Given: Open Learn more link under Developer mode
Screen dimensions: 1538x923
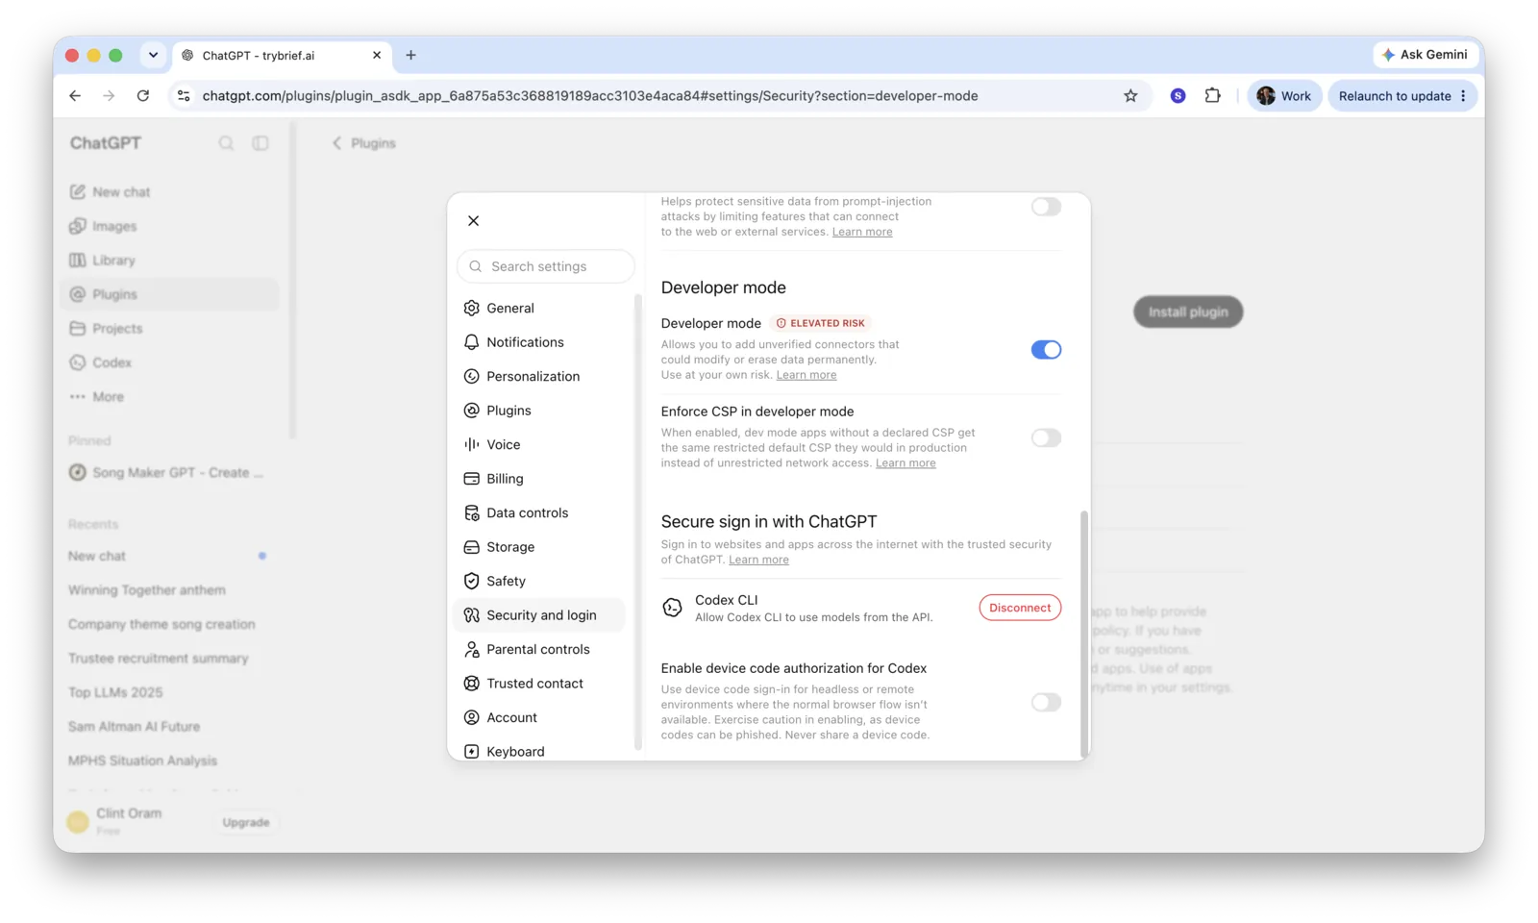Looking at the screenshot, I should pos(806,375).
